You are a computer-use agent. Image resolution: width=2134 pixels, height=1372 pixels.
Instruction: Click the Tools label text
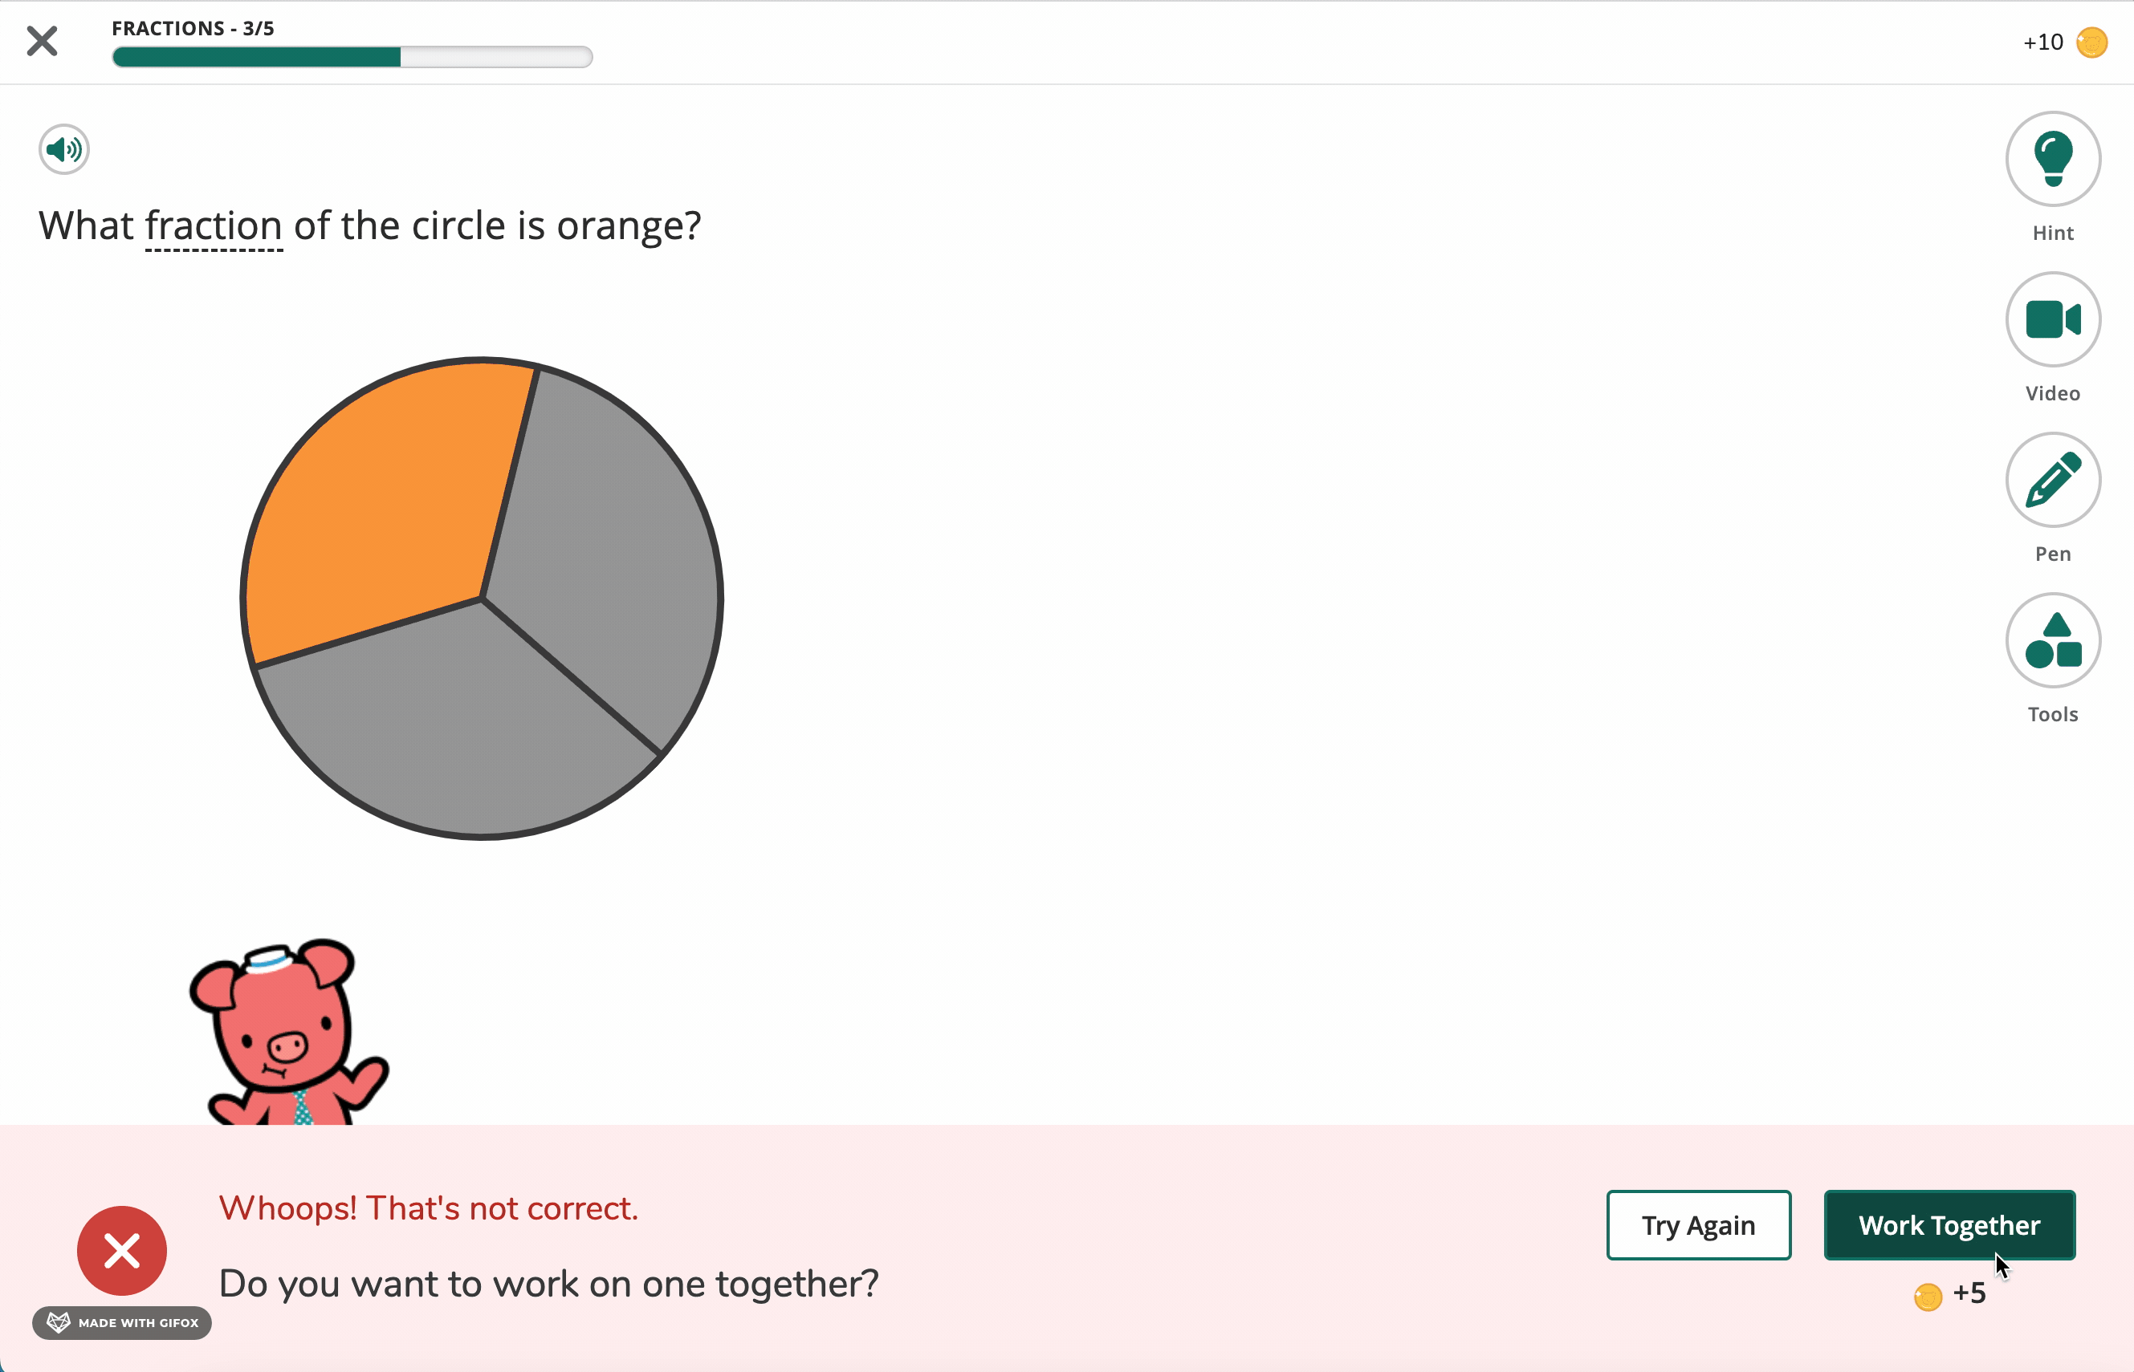pyautogui.click(x=2053, y=715)
